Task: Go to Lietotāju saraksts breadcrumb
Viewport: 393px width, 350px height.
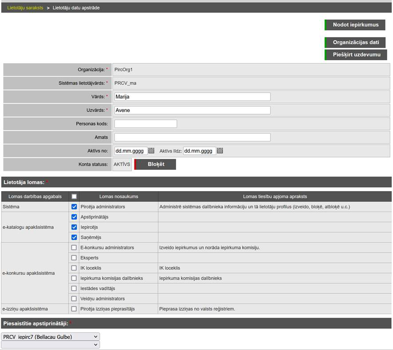Action: (x=25, y=8)
